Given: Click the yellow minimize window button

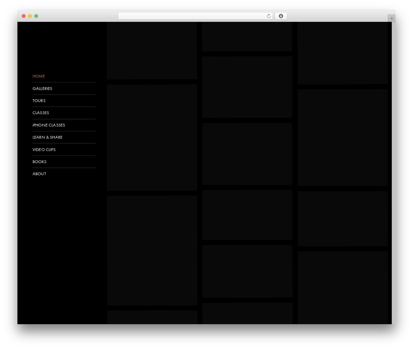Looking at the screenshot, I should (30, 16).
